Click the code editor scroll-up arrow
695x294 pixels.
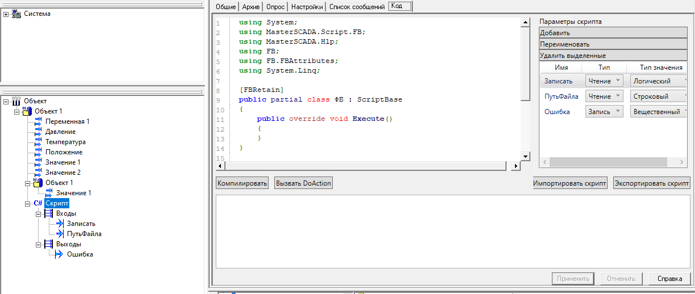tap(525, 22)
